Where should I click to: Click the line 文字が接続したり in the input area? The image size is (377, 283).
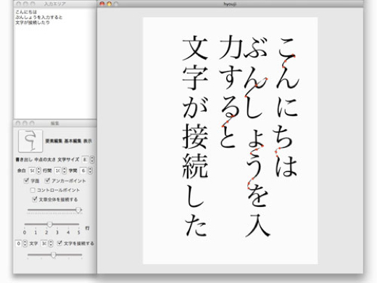[33, 22]
